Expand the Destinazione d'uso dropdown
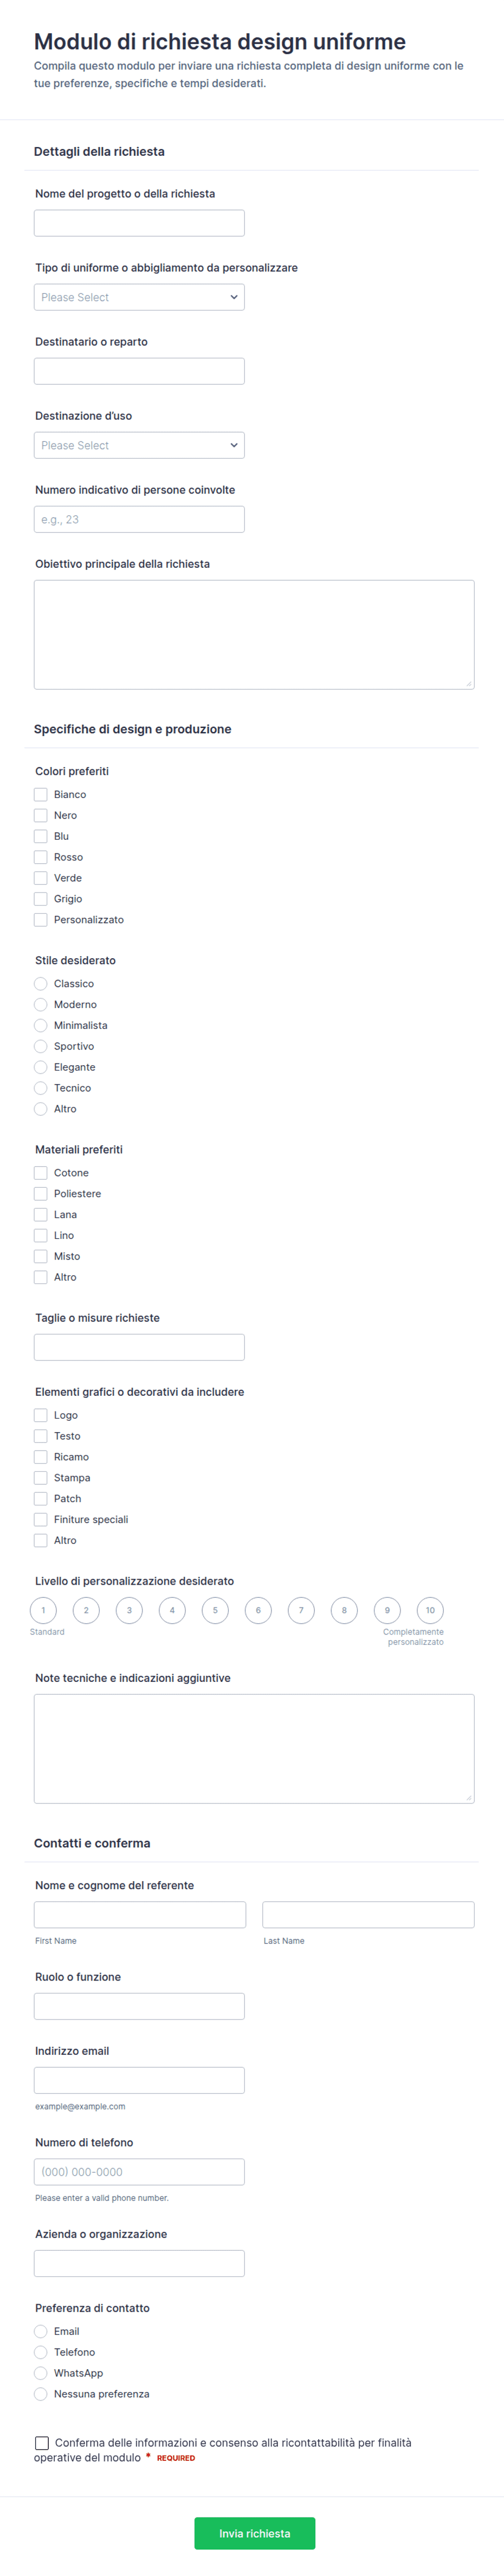Viewport: 504px width, 2576px height. pos(139,445)
